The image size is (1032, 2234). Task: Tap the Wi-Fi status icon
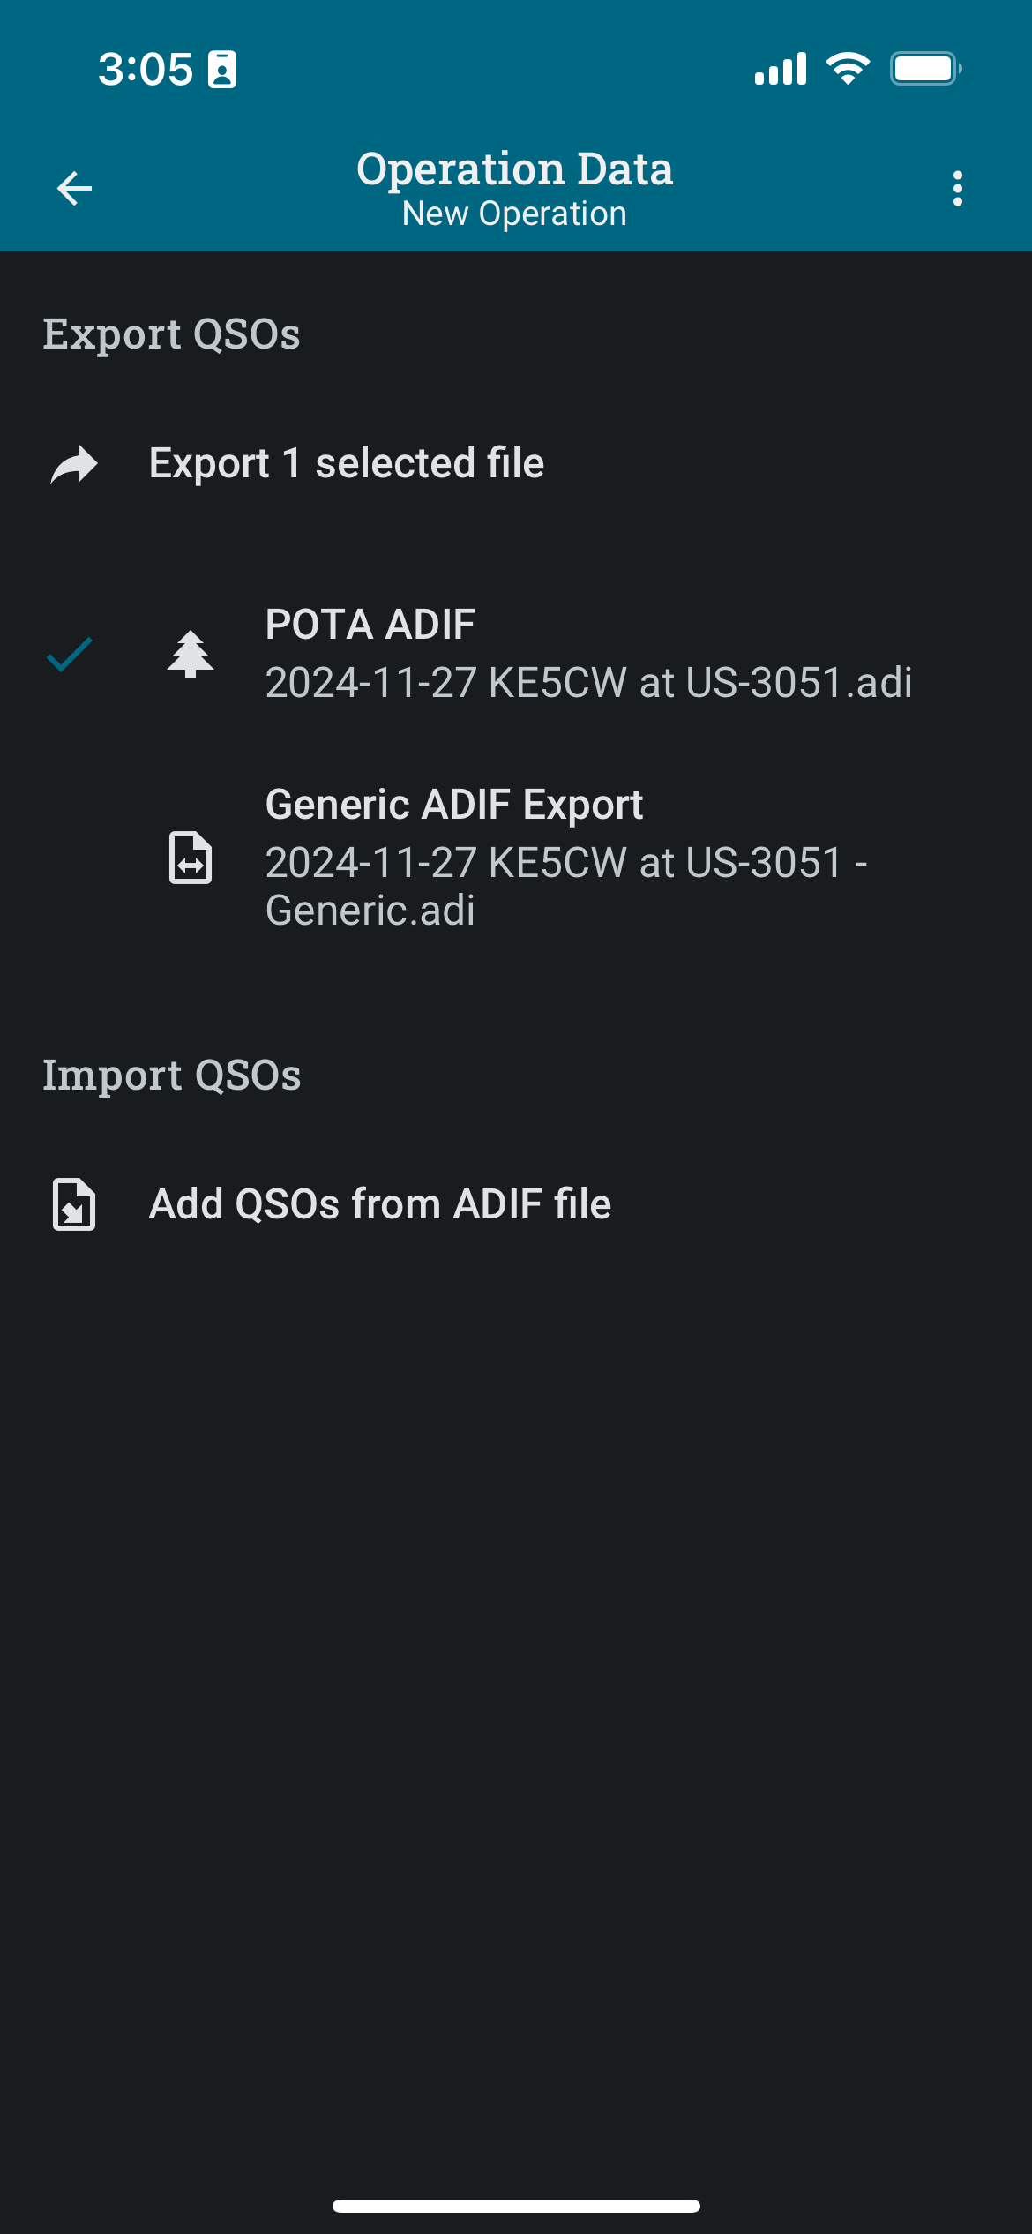[848, 69]
